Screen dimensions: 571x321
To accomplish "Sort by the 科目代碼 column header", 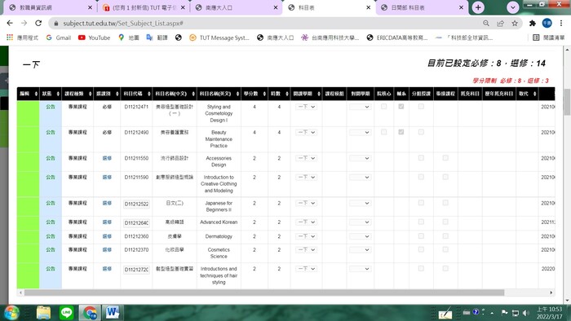I will pyautogui.click(x=136, y=94).
